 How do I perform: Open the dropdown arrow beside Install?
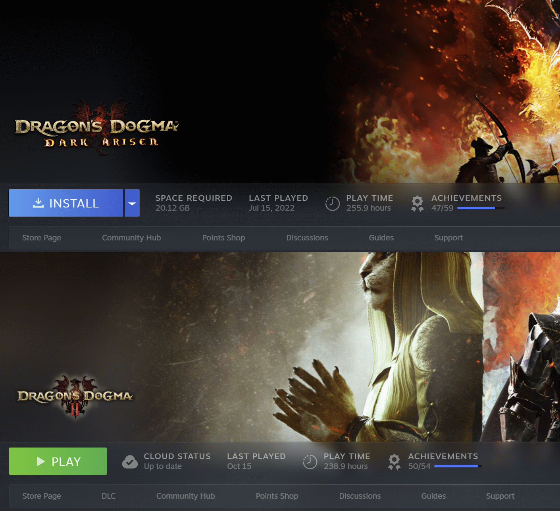132,203
